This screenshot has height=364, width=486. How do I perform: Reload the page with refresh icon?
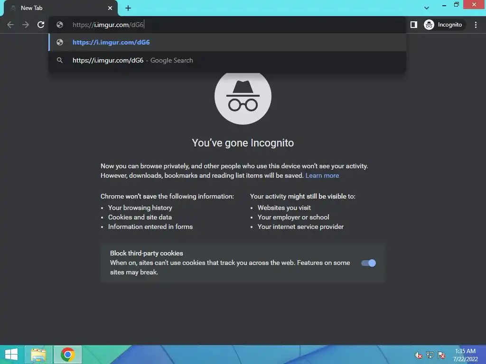point(41,25)
